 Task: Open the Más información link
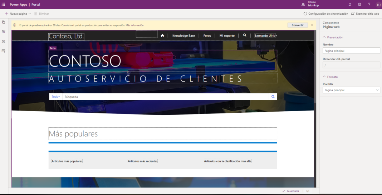pos(135,25)
